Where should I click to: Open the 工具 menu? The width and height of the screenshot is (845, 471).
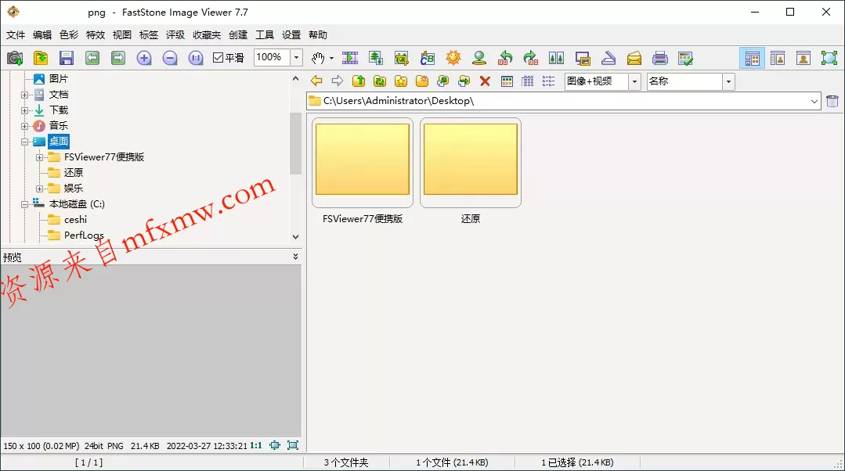265,35
